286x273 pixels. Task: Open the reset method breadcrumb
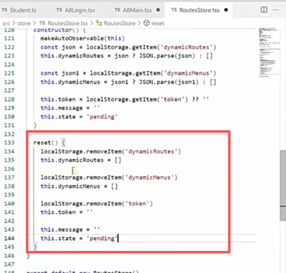pos(158,23)
